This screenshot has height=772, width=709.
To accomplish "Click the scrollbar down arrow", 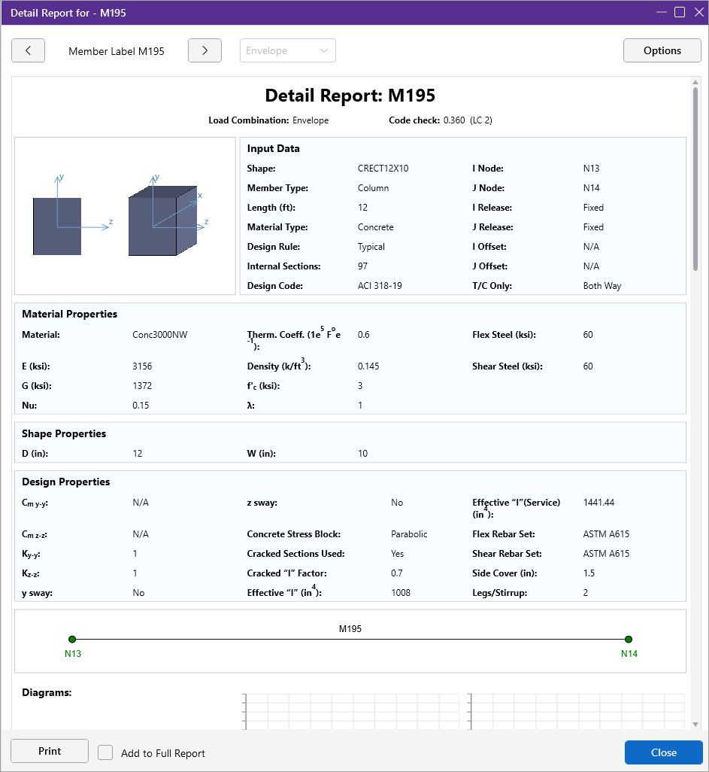I will tap(695, 724).
